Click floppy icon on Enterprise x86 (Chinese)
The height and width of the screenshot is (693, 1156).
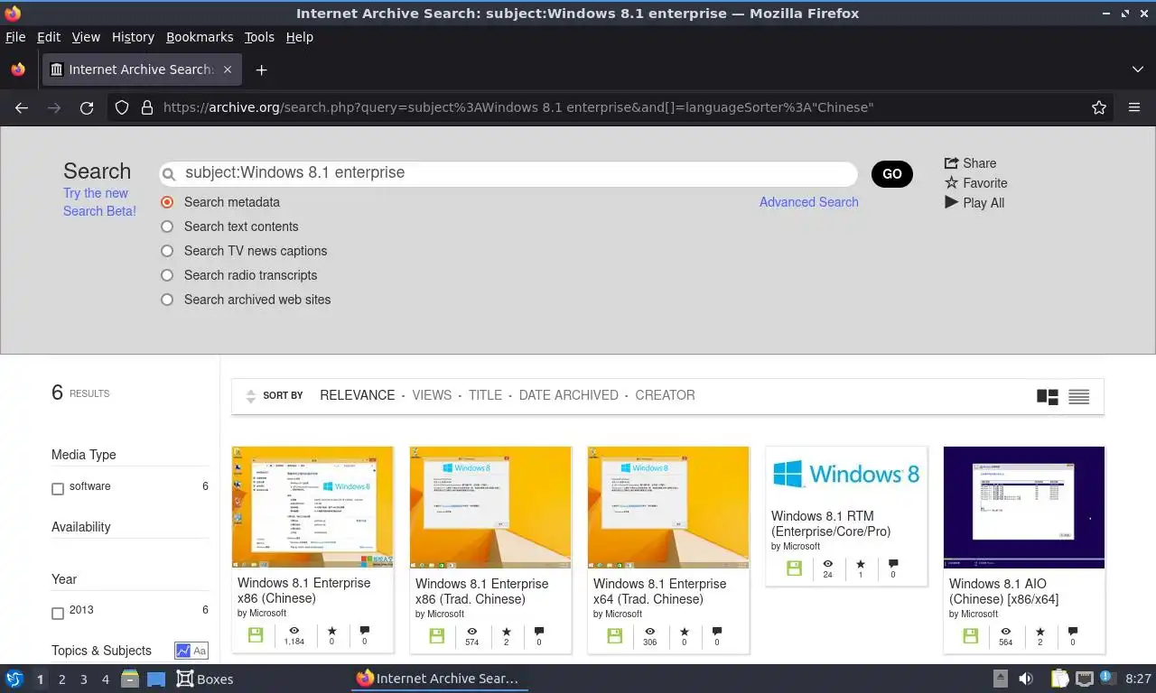point(256,635)
